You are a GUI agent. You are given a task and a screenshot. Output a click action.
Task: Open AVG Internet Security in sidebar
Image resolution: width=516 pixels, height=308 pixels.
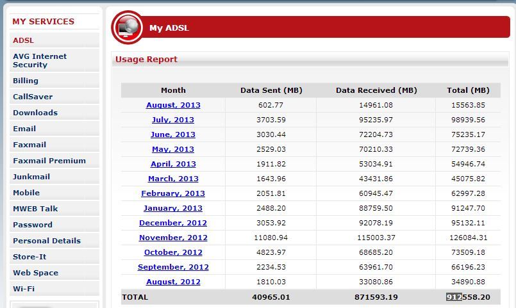click(40, 60)
